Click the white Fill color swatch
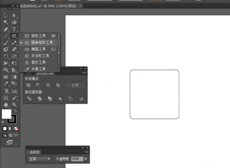 coord(7,114)
